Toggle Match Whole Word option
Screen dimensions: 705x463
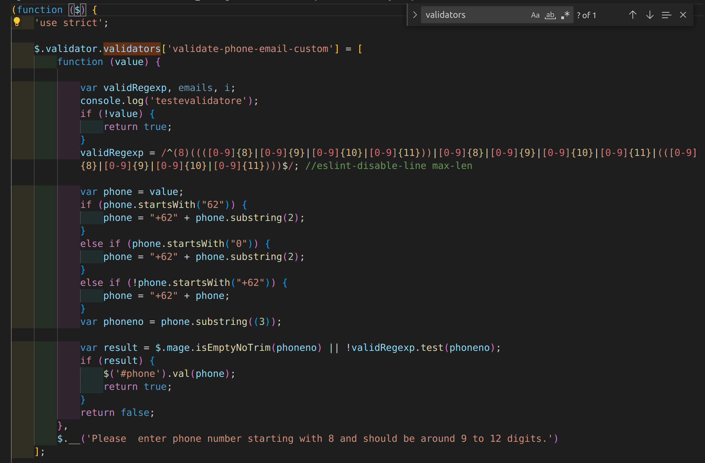pos(550,15)
